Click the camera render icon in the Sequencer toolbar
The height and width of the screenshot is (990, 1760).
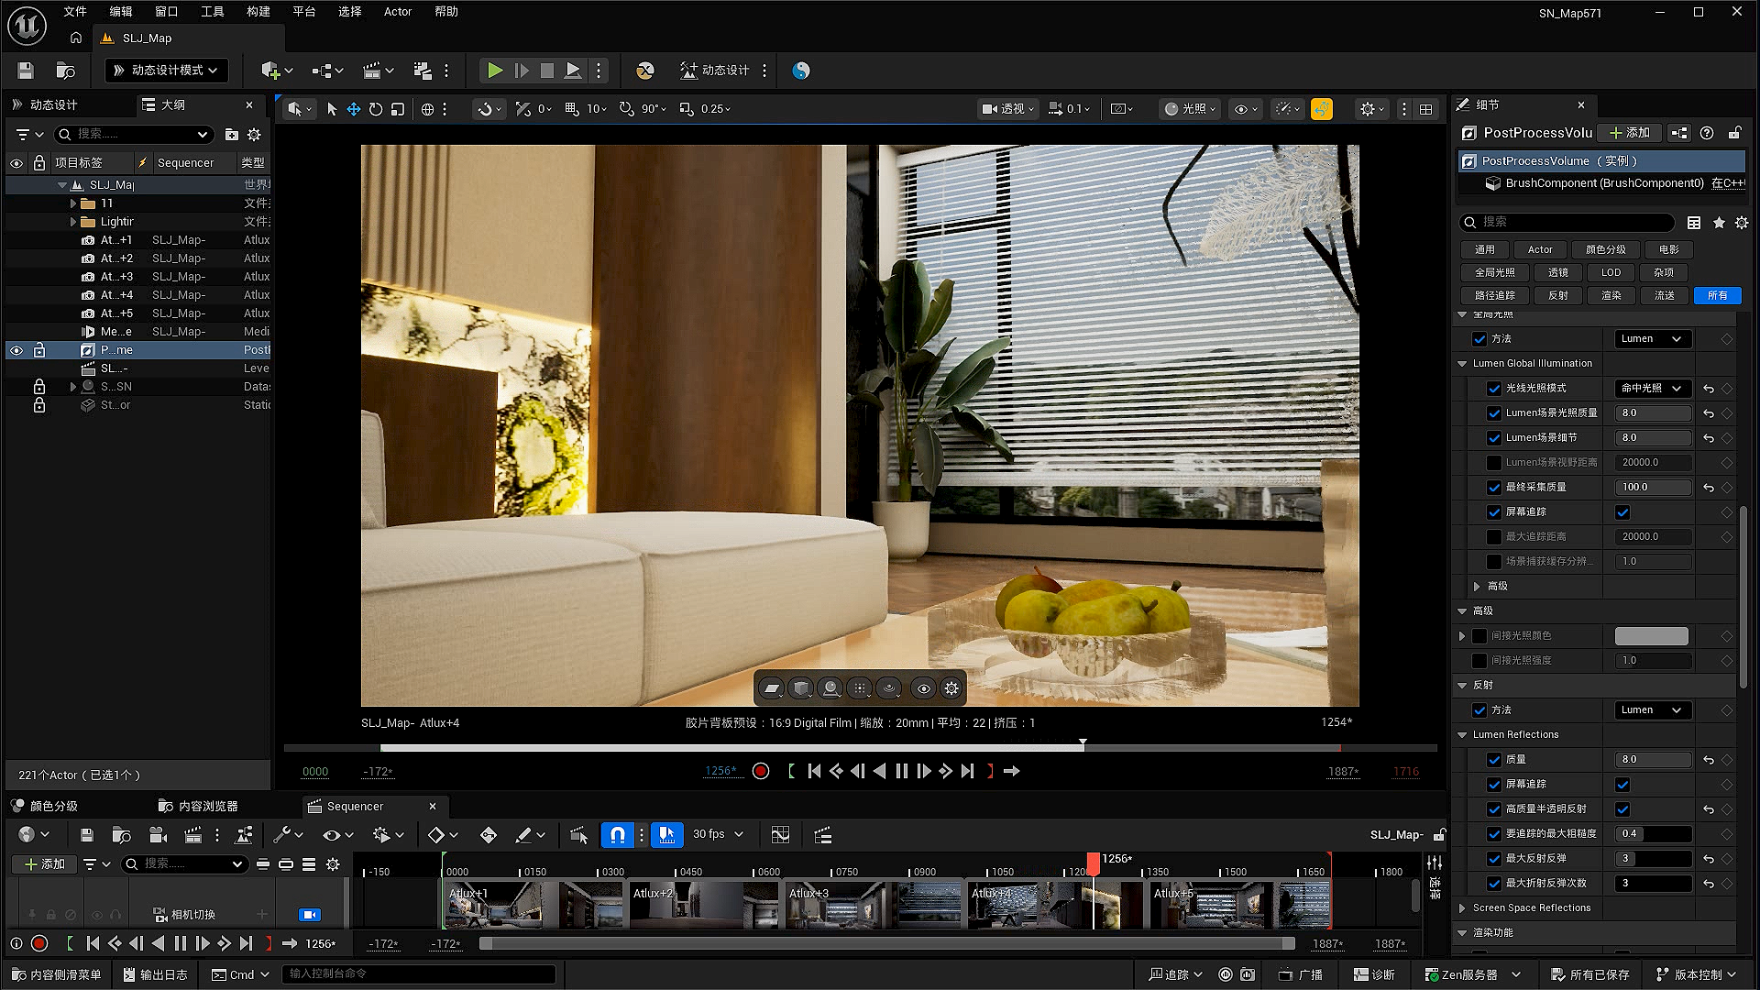click(157, 835)
